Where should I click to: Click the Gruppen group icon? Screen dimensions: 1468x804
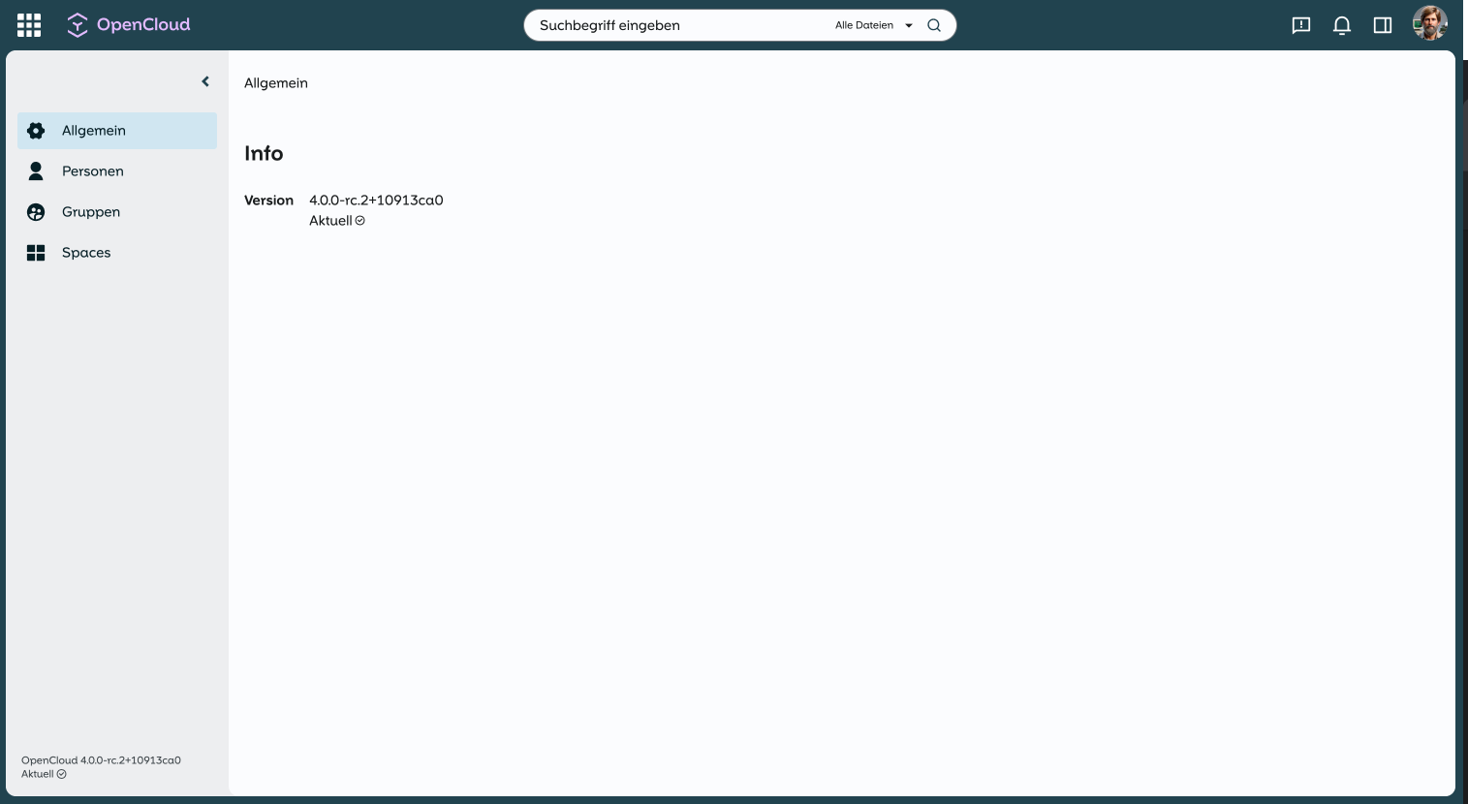(x=36, y=212)
